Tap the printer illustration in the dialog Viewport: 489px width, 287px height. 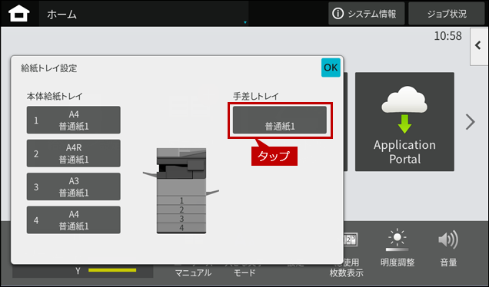tap(181, 191)
